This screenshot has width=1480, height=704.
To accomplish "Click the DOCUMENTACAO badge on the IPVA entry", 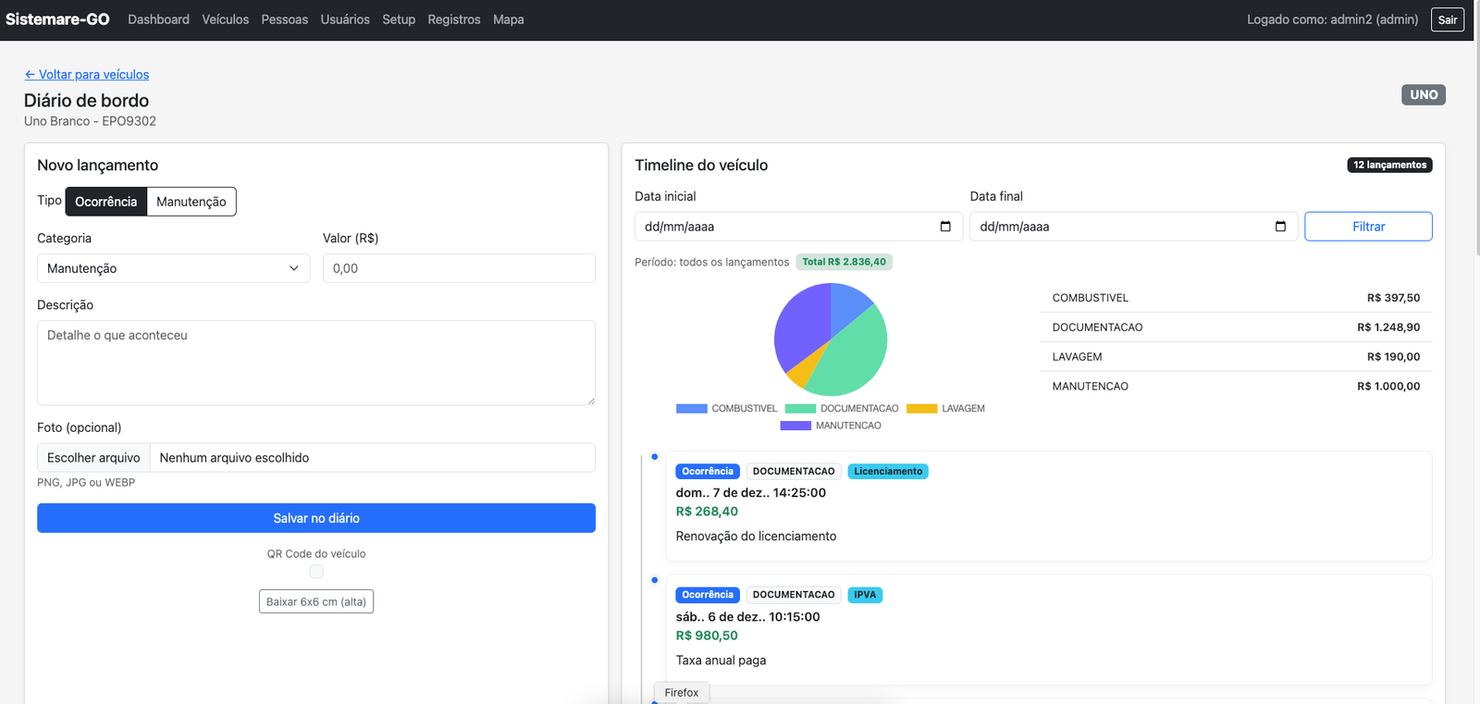I will (x=794, y=595).
